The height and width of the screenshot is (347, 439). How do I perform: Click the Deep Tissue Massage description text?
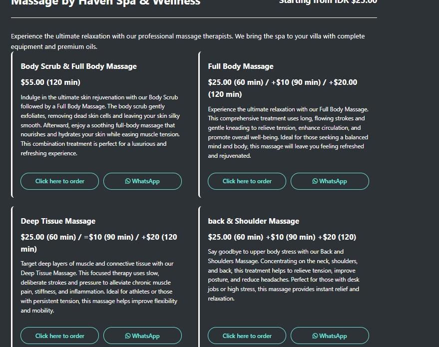pos(99,287)
